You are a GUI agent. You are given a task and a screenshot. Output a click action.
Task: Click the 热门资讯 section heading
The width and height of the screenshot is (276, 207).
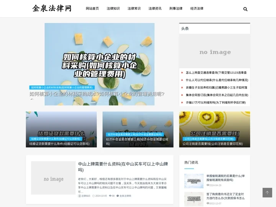click(191, 163)
